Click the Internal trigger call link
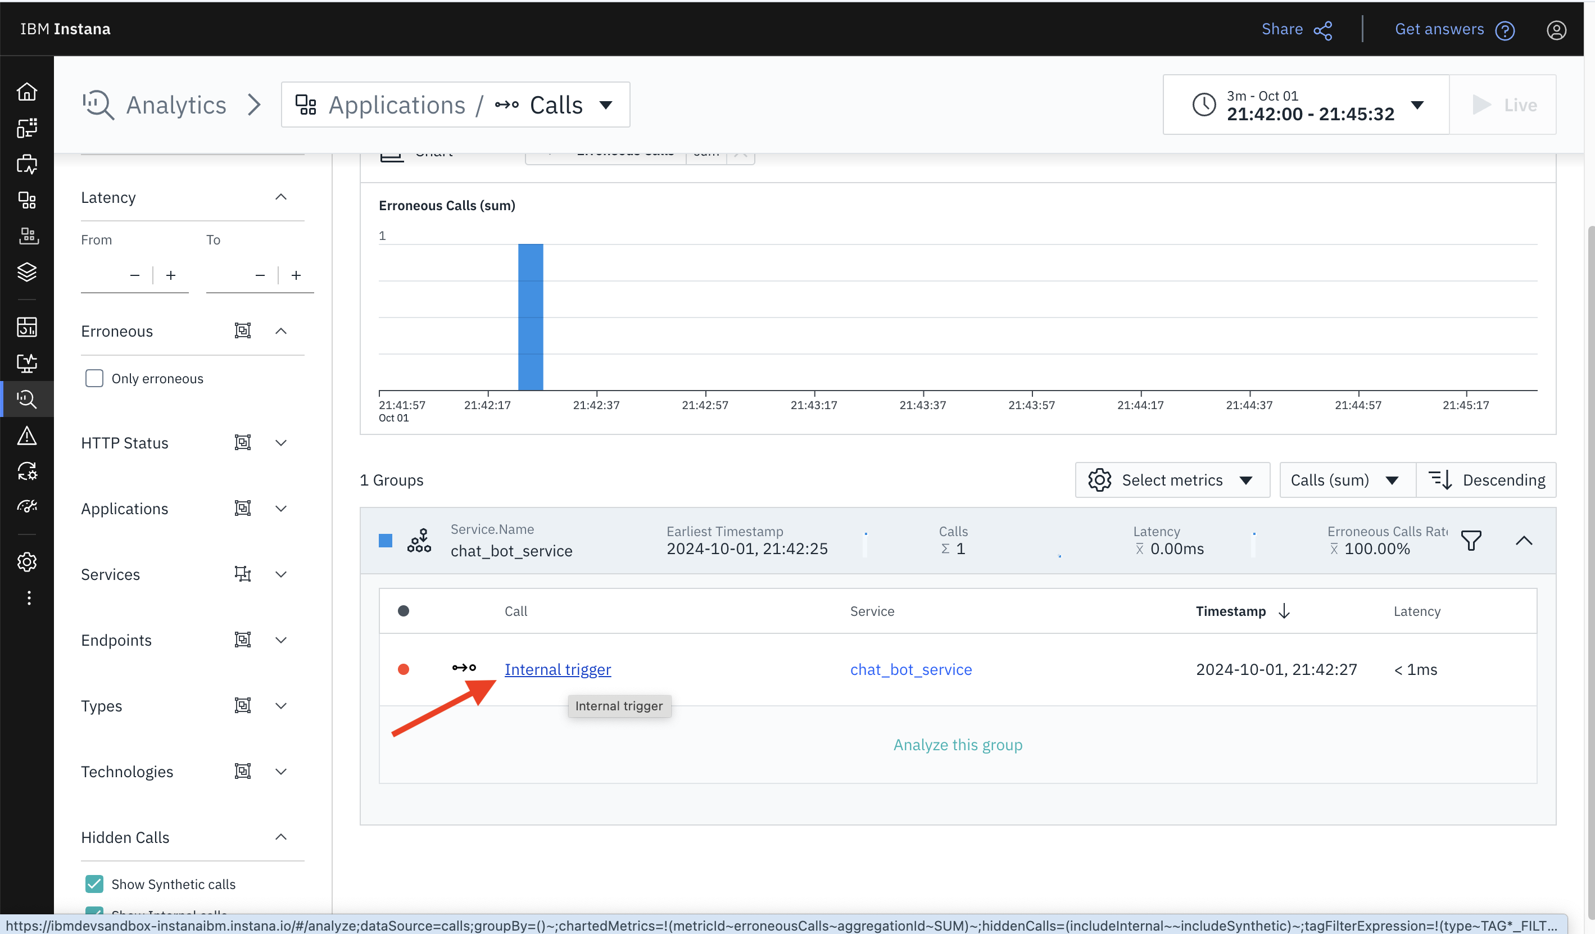This screenshot has height=934, width=1595. [557, 669]
